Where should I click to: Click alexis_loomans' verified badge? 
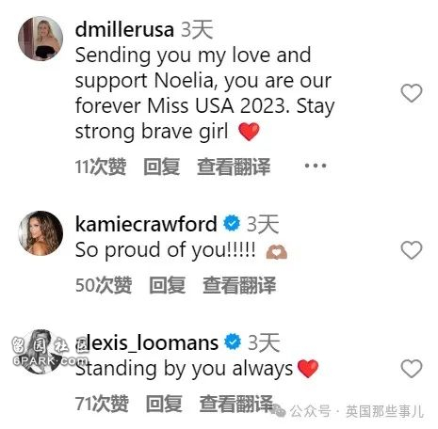click(x=233, y=342)
